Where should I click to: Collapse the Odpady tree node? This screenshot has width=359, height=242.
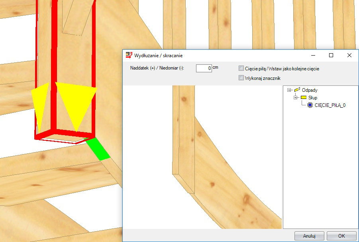coord(289,90)
